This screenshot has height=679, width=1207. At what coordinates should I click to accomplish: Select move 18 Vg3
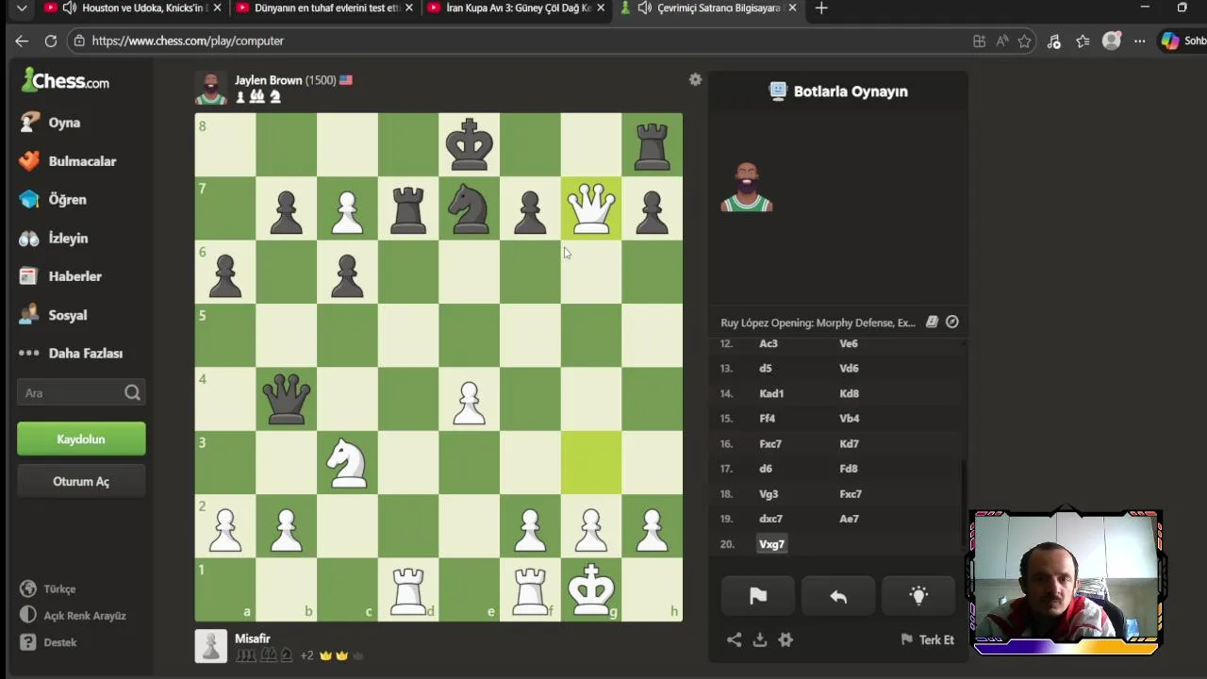point(769,494)
